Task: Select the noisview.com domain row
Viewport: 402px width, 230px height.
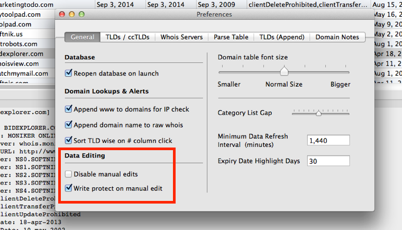Action: [20, 63]
